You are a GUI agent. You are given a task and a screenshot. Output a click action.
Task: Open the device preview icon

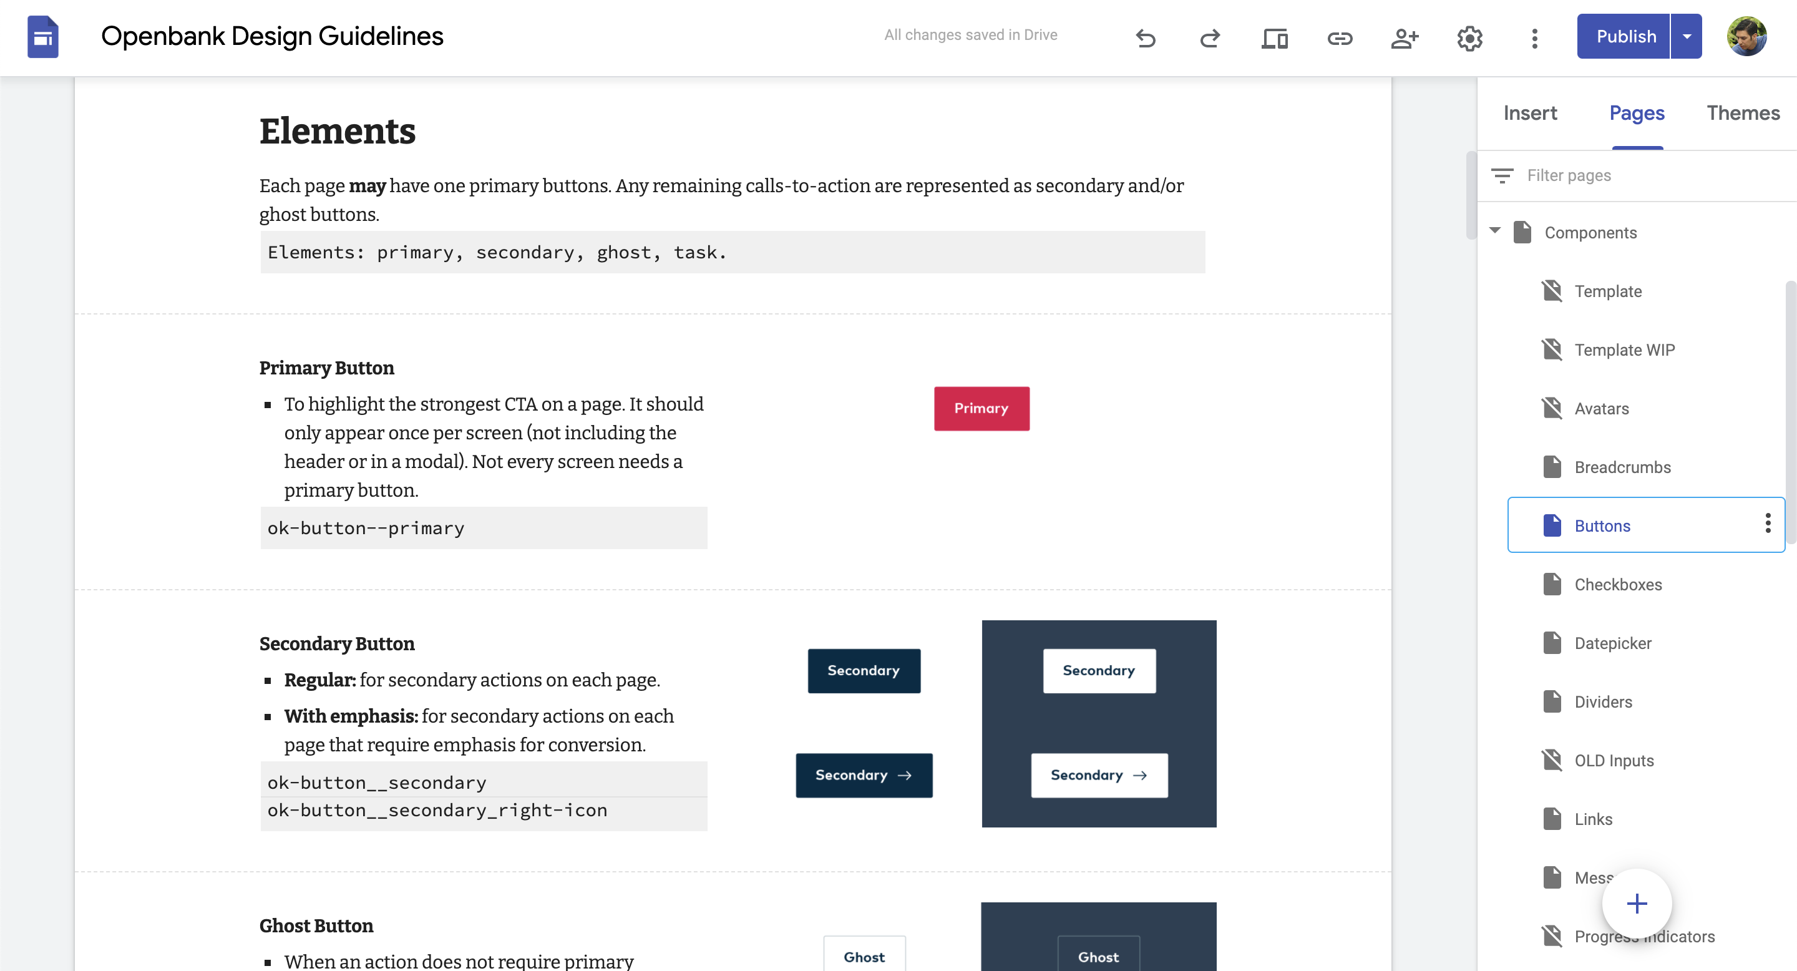click(1275, 37)
